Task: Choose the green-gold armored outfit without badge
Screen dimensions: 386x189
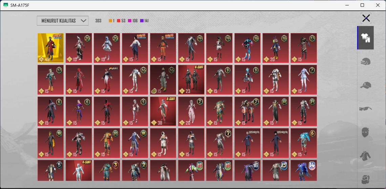Action: [x=219, y=111]
